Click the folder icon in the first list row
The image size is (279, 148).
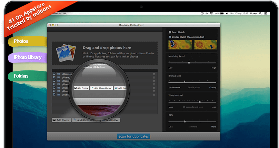coord(59,74)
